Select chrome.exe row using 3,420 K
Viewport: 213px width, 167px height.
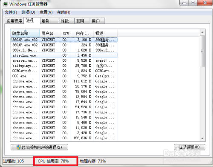point(64,133)
